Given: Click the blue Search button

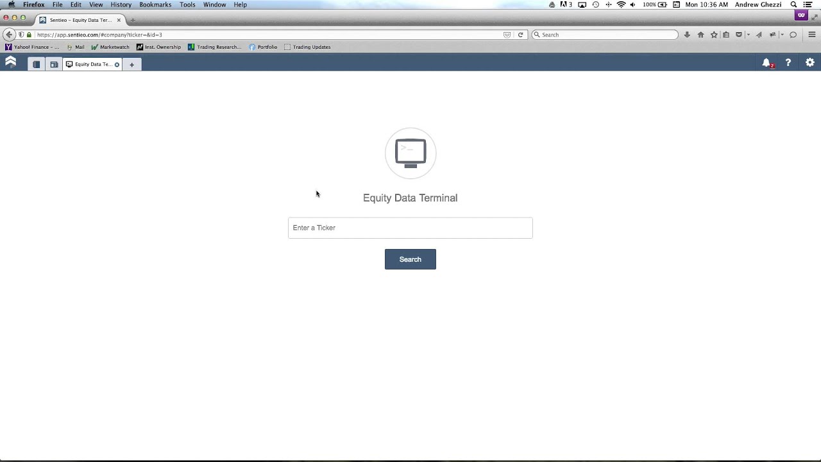Looking at the screenshot, I should click(410, 259).
